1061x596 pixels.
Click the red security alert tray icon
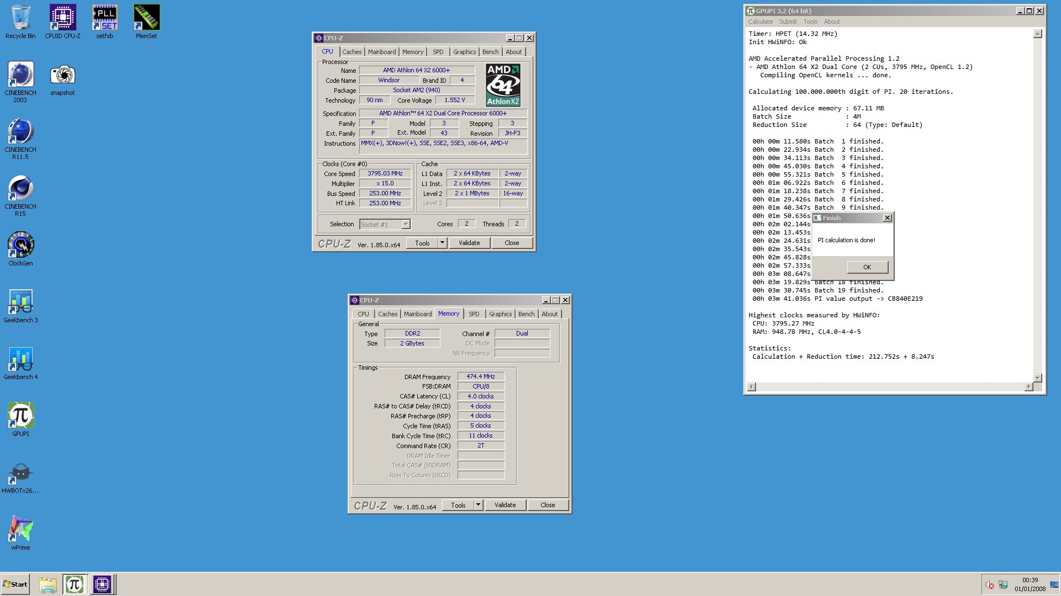coord(989,584)
